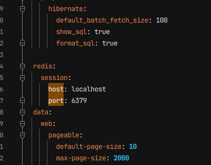Click the default-page-size key
Viewport: 211px width, 165px height.
(x=89, y=147)
